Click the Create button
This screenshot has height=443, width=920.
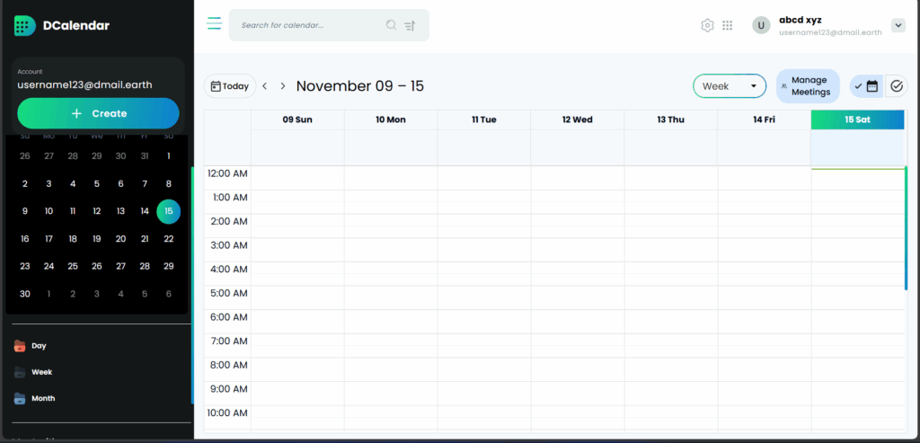[98, 114]
